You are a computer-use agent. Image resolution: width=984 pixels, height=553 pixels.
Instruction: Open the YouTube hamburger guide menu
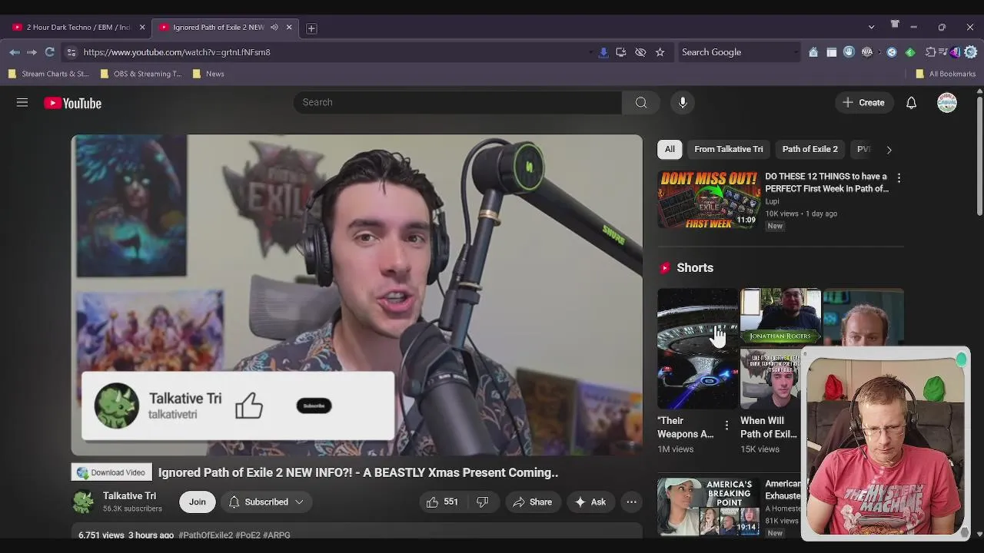(x=22, y=103)
